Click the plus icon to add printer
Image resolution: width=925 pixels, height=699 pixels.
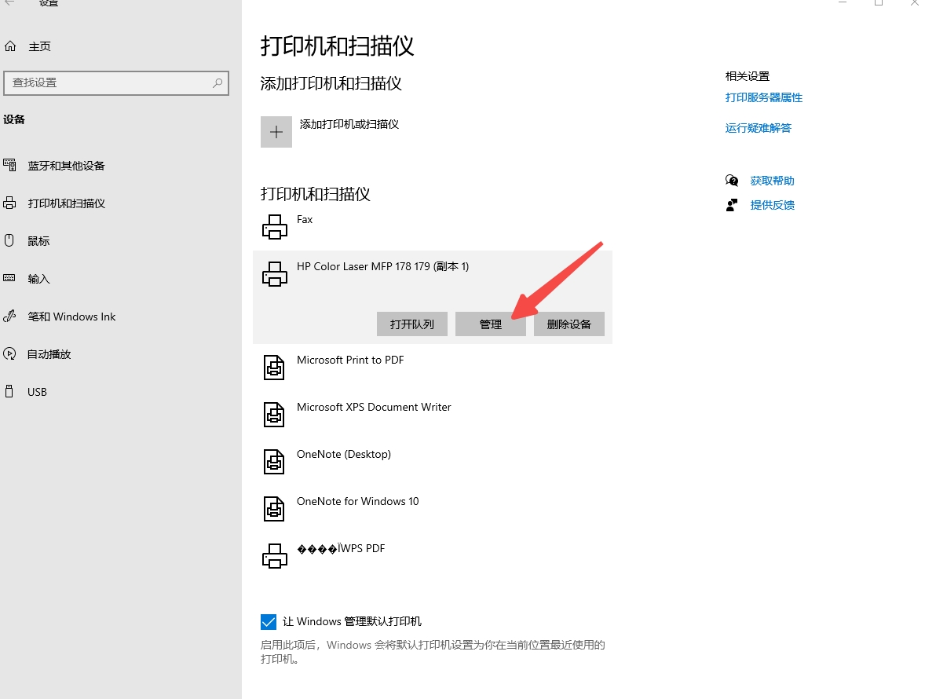[276, 132]
